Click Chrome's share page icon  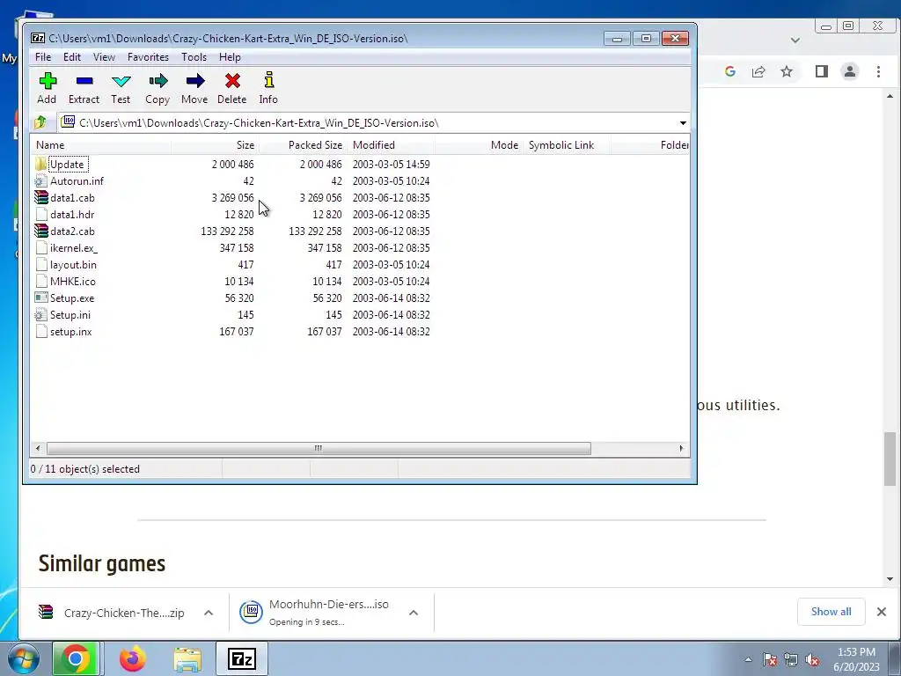click(x=758, y=71)
